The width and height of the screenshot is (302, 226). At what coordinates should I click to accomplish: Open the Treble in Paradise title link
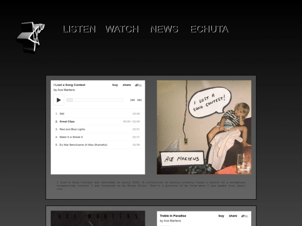click(173, 216)
